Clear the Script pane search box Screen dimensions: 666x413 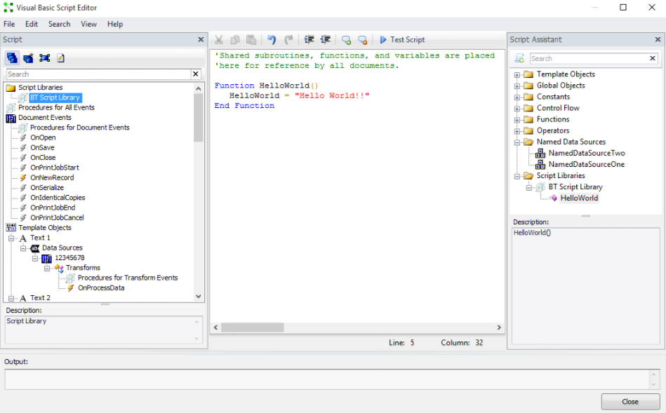196,74
